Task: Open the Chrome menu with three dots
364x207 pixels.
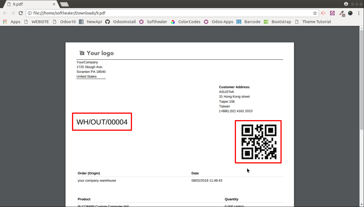Action: [x=359, y=13]
